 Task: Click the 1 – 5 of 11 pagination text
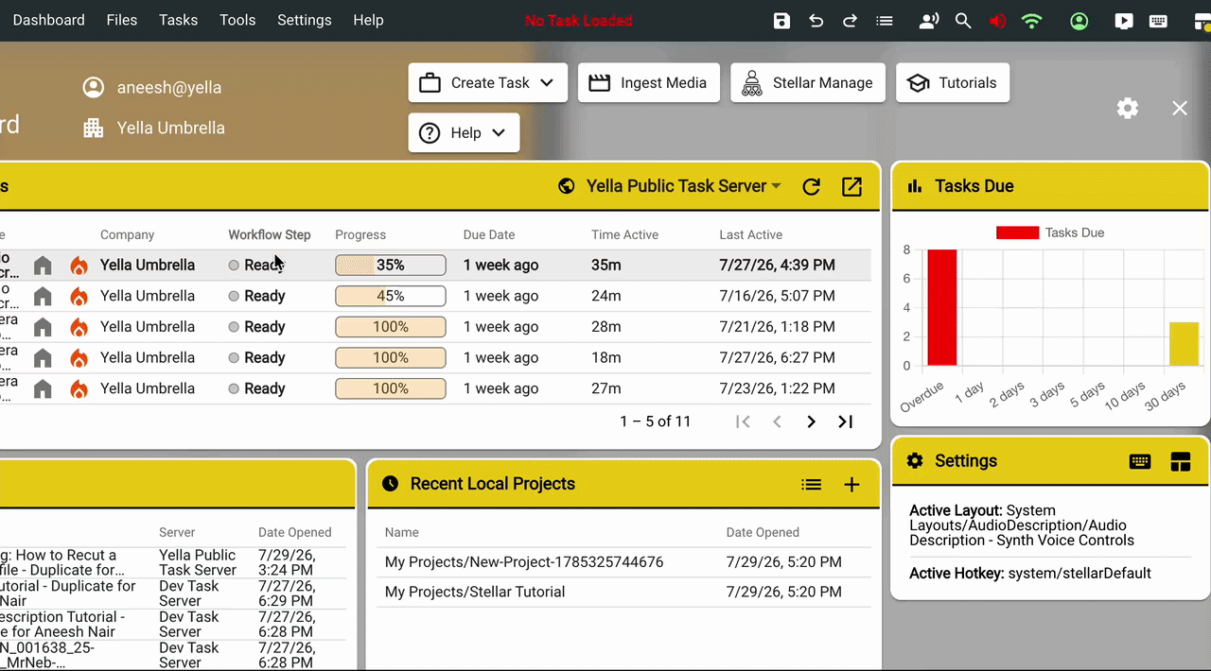tap(656, 422)
